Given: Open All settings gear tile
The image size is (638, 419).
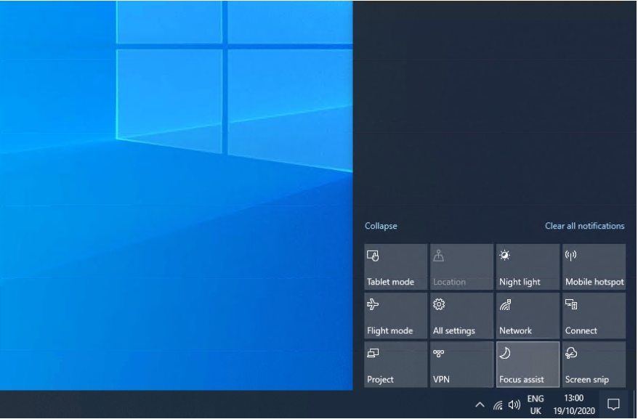Looking at the screenshot, I should (461, 316).
